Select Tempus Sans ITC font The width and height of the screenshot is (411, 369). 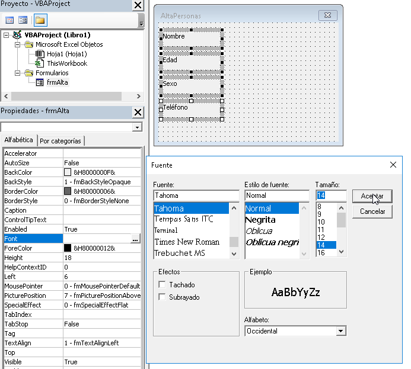184,219
